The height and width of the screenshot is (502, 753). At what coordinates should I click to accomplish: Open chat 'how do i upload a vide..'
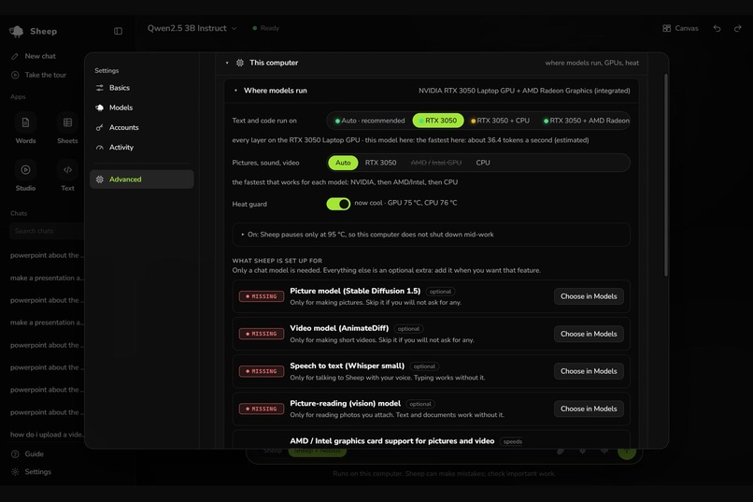pyautogui.click(x=47, y=435)
